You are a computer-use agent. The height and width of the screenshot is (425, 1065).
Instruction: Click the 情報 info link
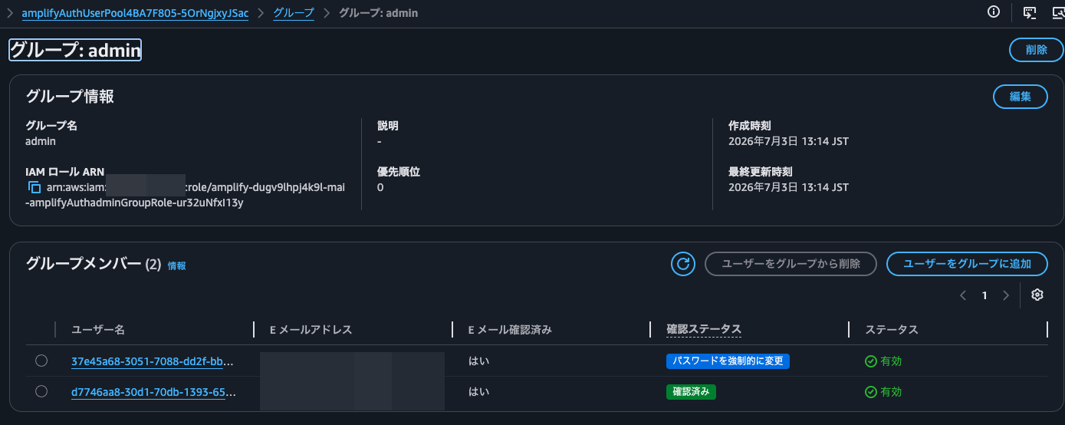[x=176, y=265]
